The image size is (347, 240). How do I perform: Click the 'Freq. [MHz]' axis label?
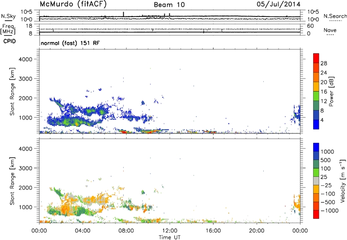pos(8,29)
